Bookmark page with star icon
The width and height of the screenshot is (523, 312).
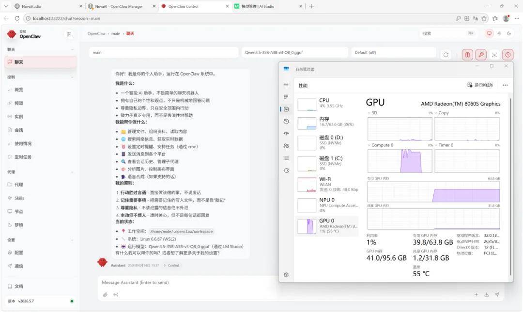click(x=484, y=18)
